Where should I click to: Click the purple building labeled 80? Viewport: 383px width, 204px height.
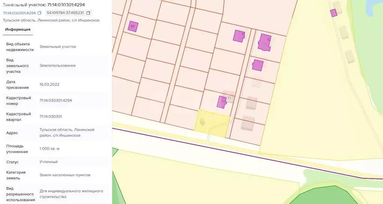(x=133, y=26)
